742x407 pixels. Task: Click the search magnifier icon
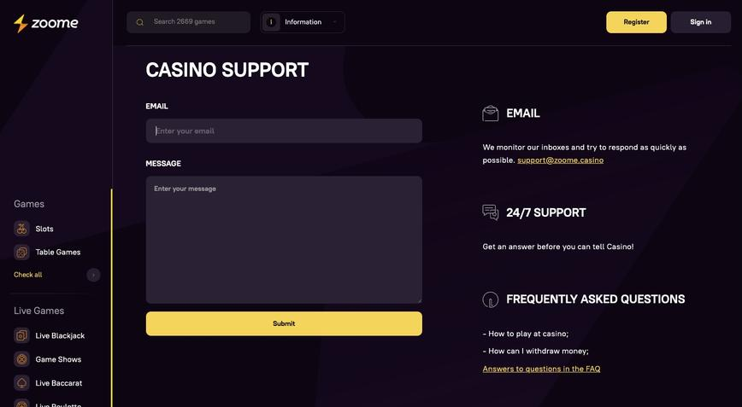(140, 22)
